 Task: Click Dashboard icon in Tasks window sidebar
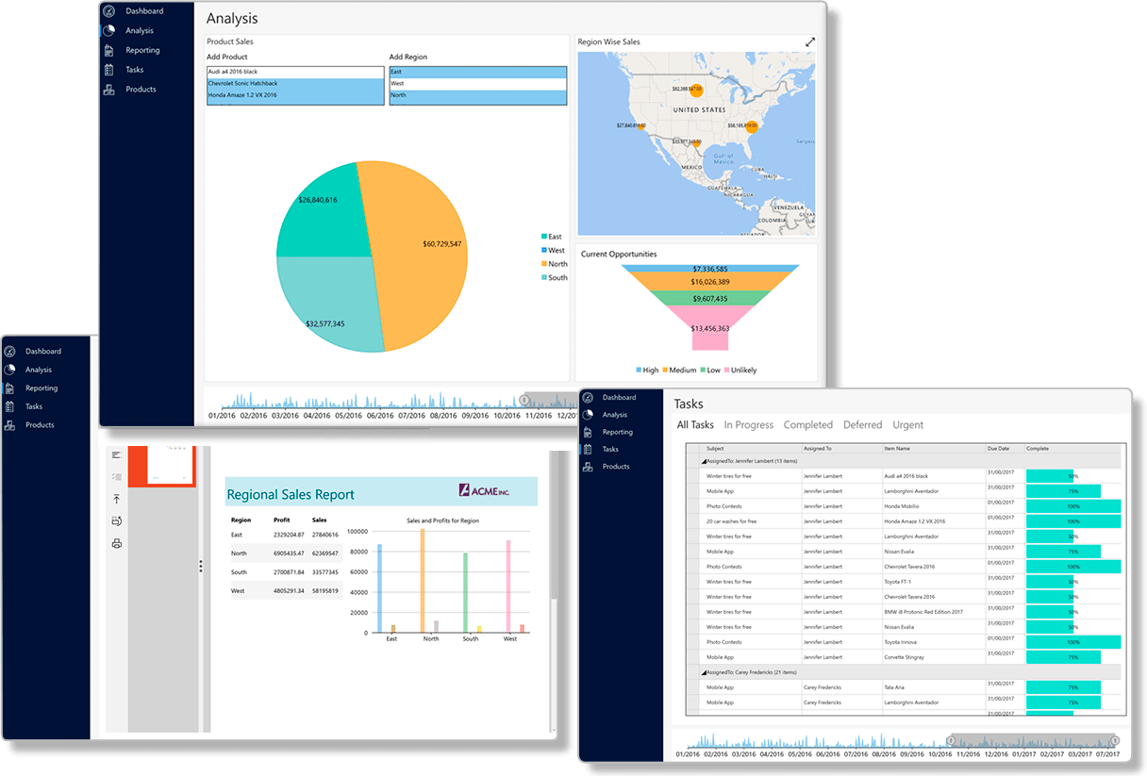tap(587, 398)
